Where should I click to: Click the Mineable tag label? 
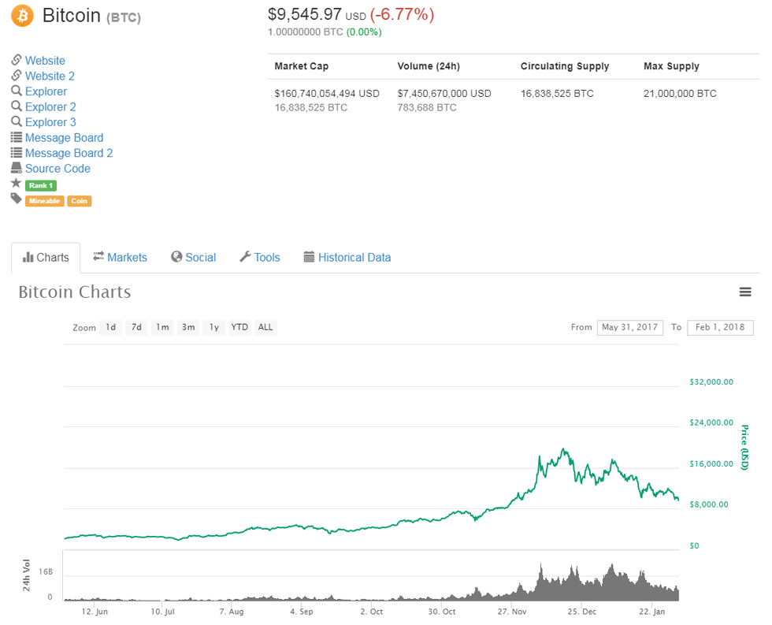(44, 200)
